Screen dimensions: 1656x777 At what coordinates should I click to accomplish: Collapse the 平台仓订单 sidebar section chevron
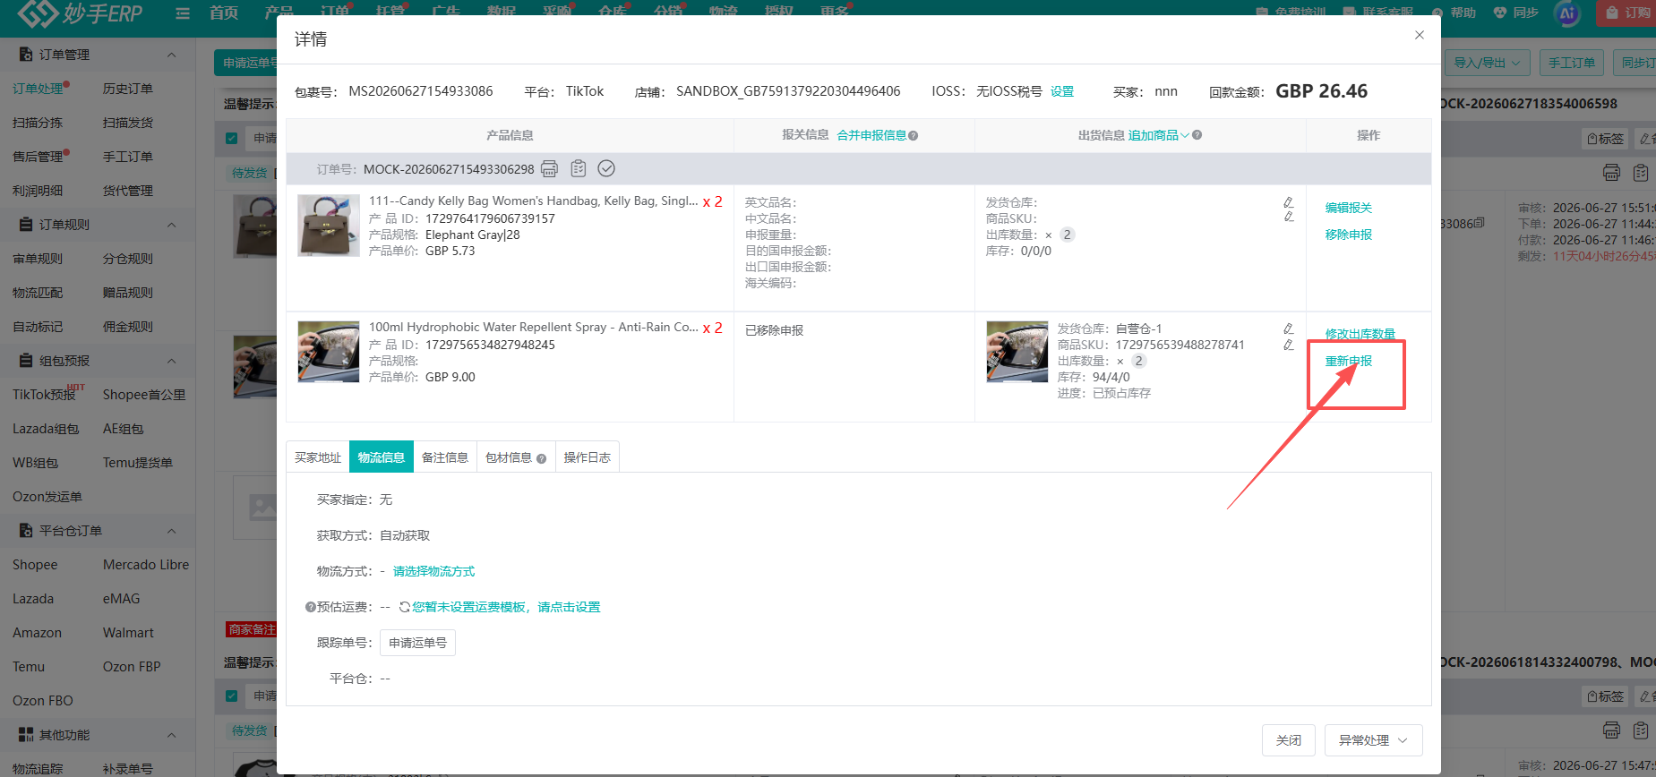point(172,531)
